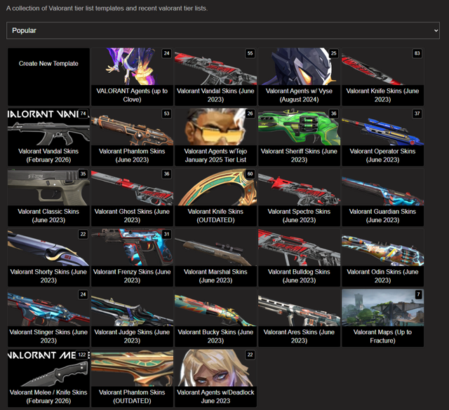The width and height of the screenshot is (449, 410).
Task: Select Valorant Agents w/ Vyse (August 2024)
Action: (x=300, y=76)
